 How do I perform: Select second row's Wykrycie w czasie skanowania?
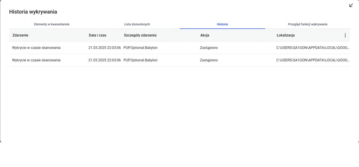click(x=36, y=60)
